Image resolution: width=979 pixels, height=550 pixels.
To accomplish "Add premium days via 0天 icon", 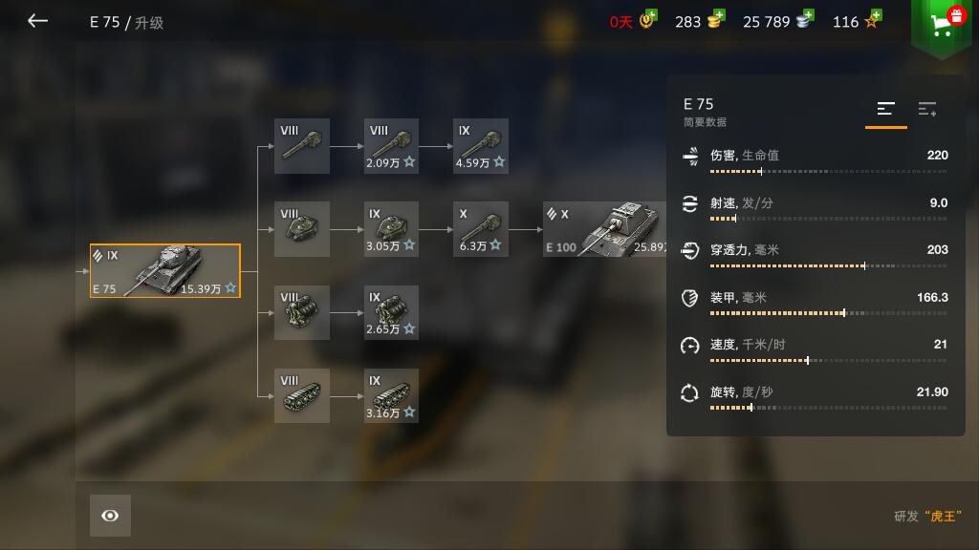I will click(649, 19).
